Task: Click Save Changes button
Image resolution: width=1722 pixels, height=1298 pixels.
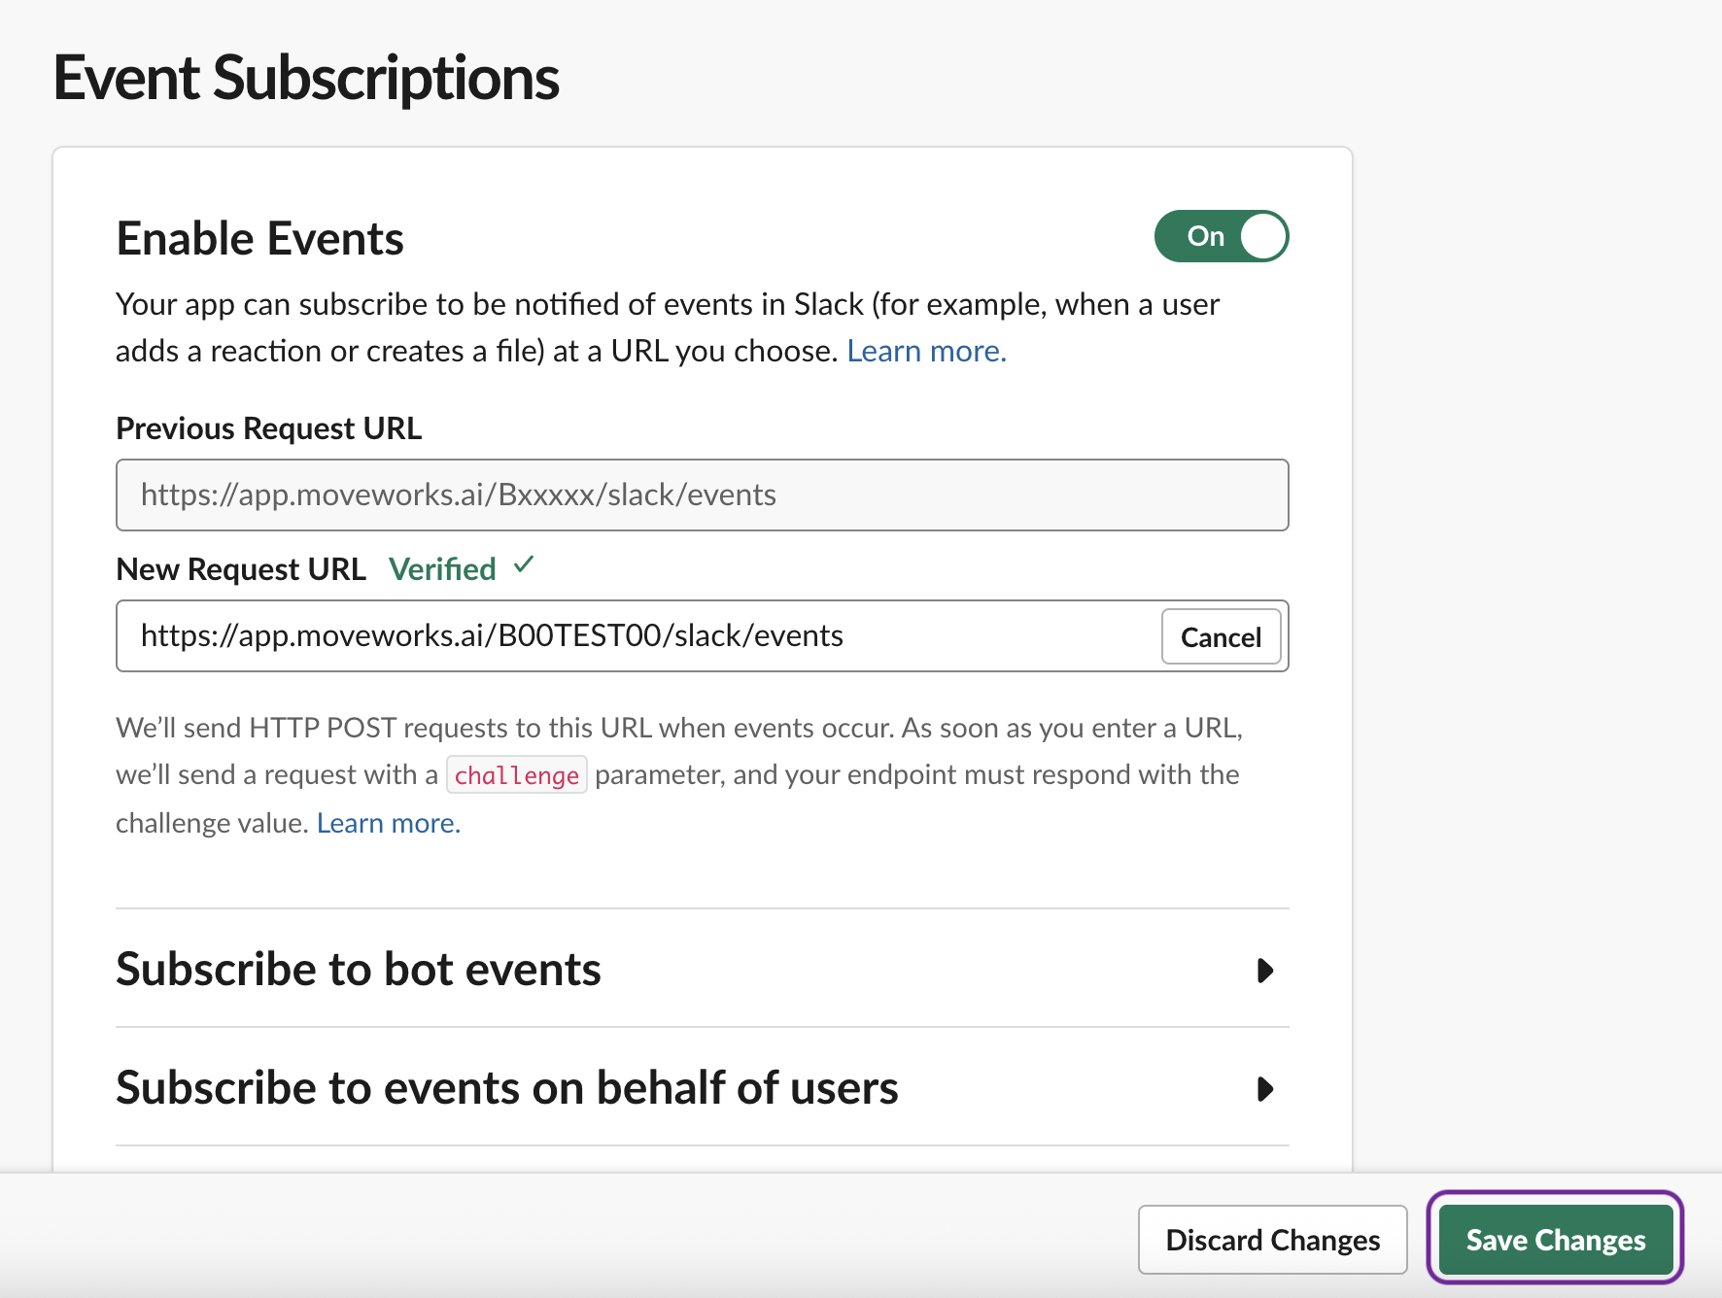Action: (1555, 1240)
